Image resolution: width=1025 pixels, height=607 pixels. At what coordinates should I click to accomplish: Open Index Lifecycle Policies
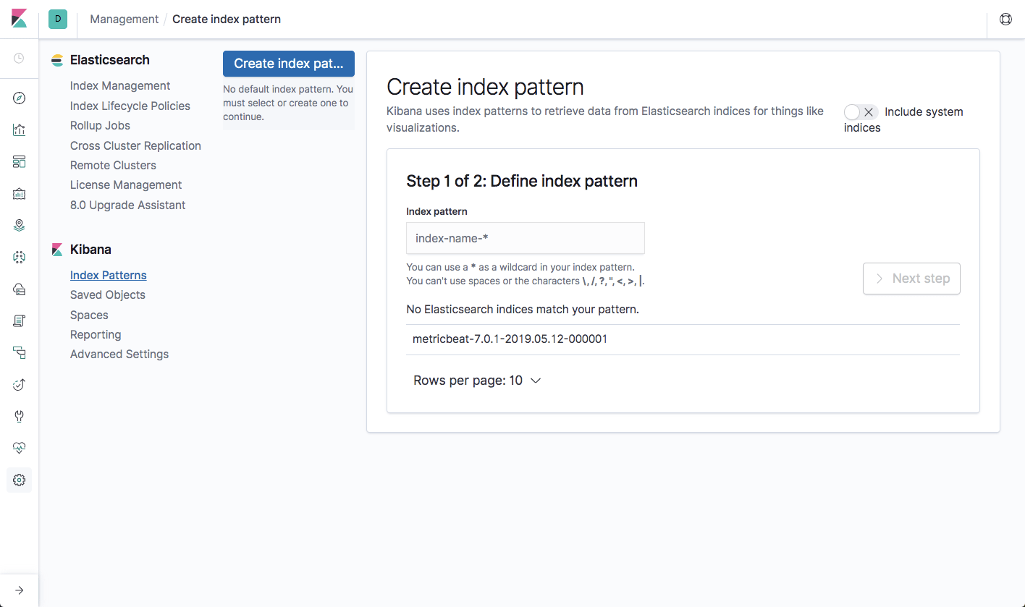pos(130,106)
